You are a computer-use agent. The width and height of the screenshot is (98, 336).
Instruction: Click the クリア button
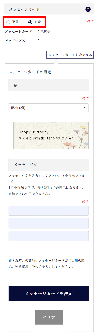tap(49, 317)
